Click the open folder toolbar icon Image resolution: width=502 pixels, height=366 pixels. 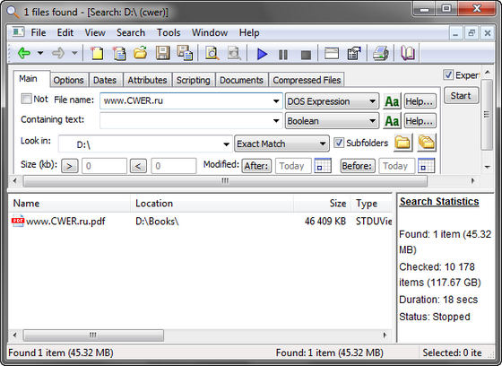click(140, 53)
